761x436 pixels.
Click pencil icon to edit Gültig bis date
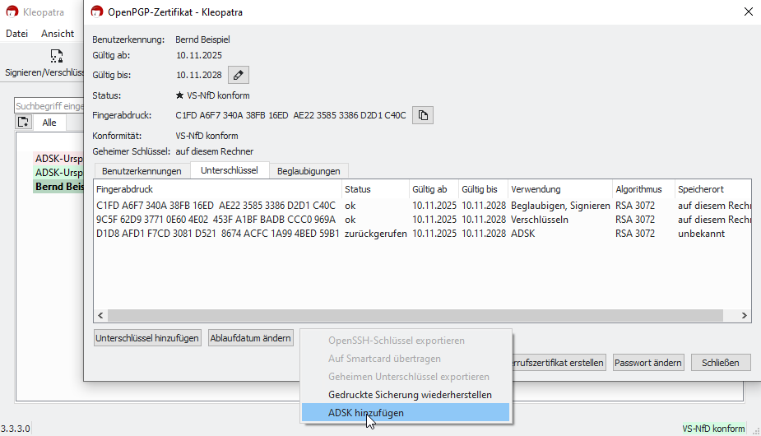[x=239, y=75]
